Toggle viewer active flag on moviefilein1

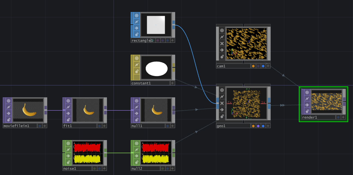[x=9, y=101]
